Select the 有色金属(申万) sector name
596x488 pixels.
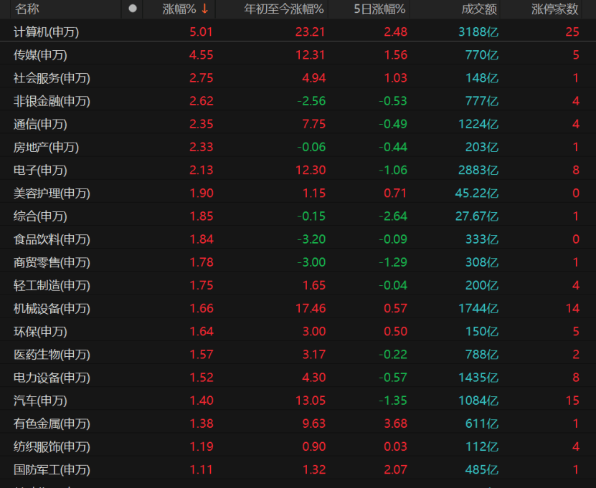[52, 424]
